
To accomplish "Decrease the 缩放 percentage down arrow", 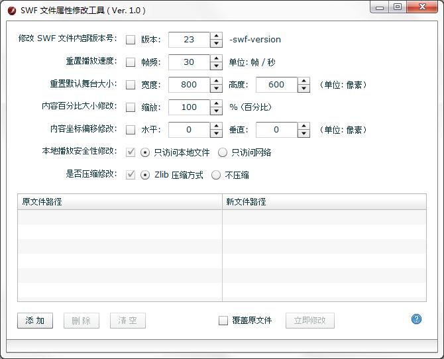I will tap(216, 111).
